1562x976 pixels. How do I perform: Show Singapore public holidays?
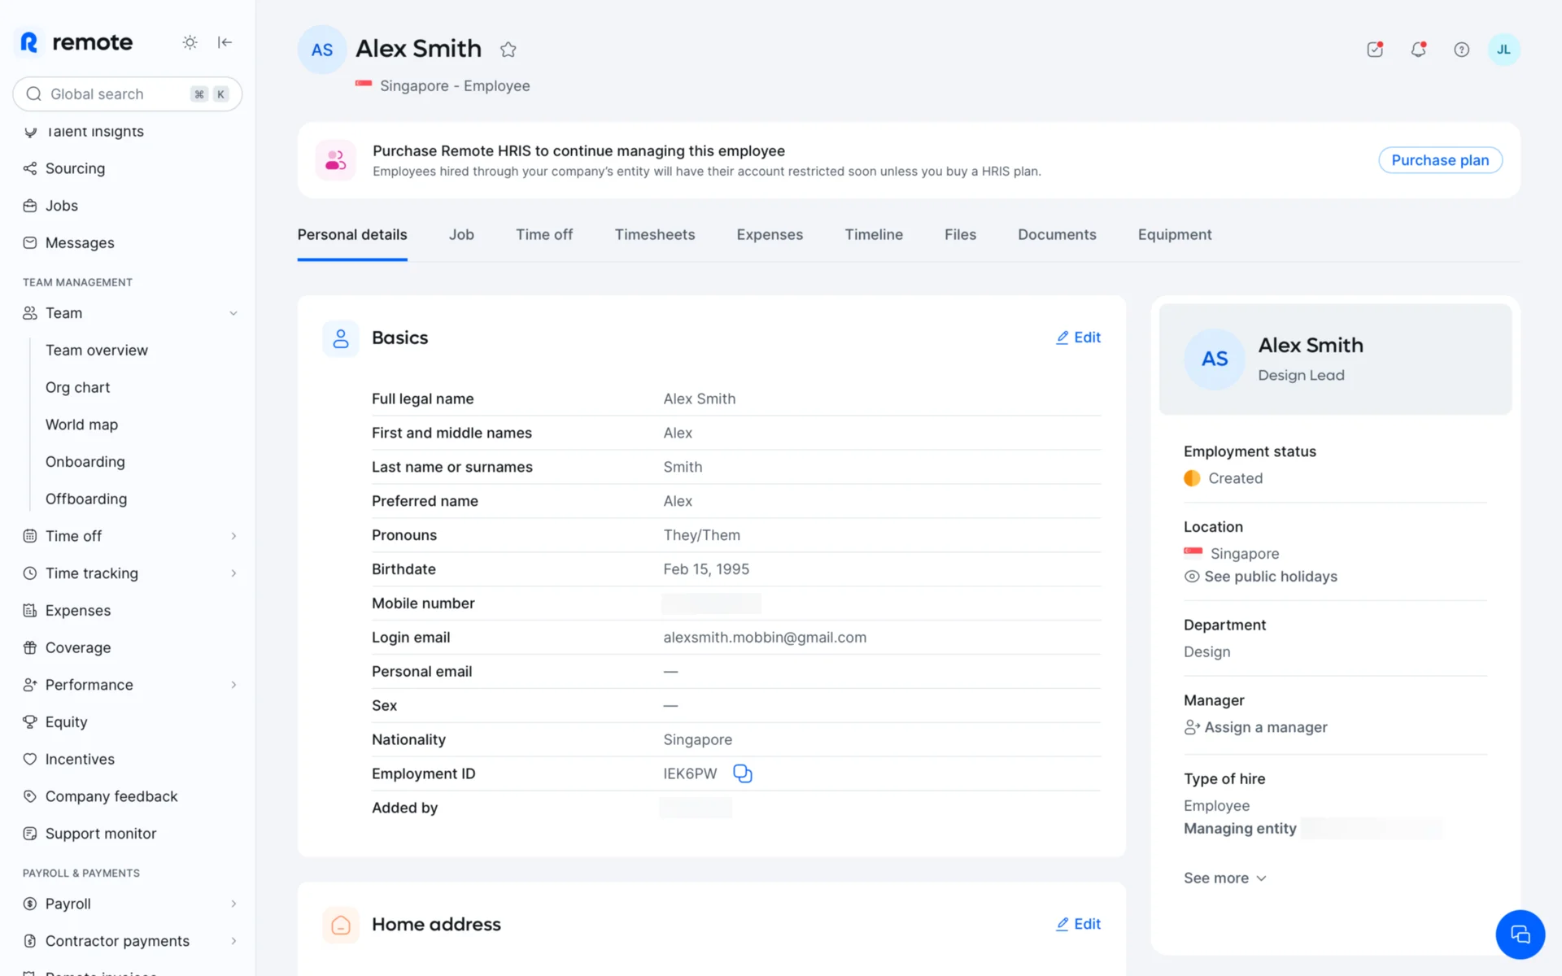coord(1269,577)
